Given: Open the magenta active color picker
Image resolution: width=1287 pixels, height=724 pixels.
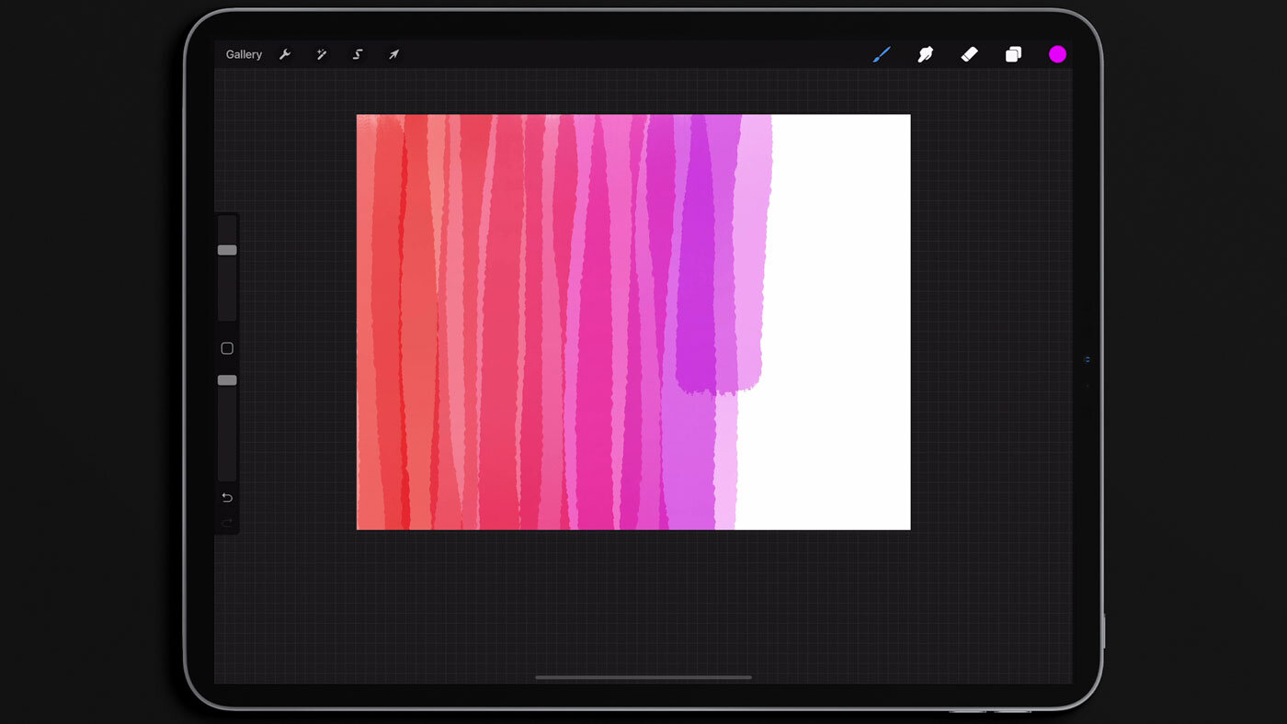Looking at the screenshot, I should pos(1057,54).
